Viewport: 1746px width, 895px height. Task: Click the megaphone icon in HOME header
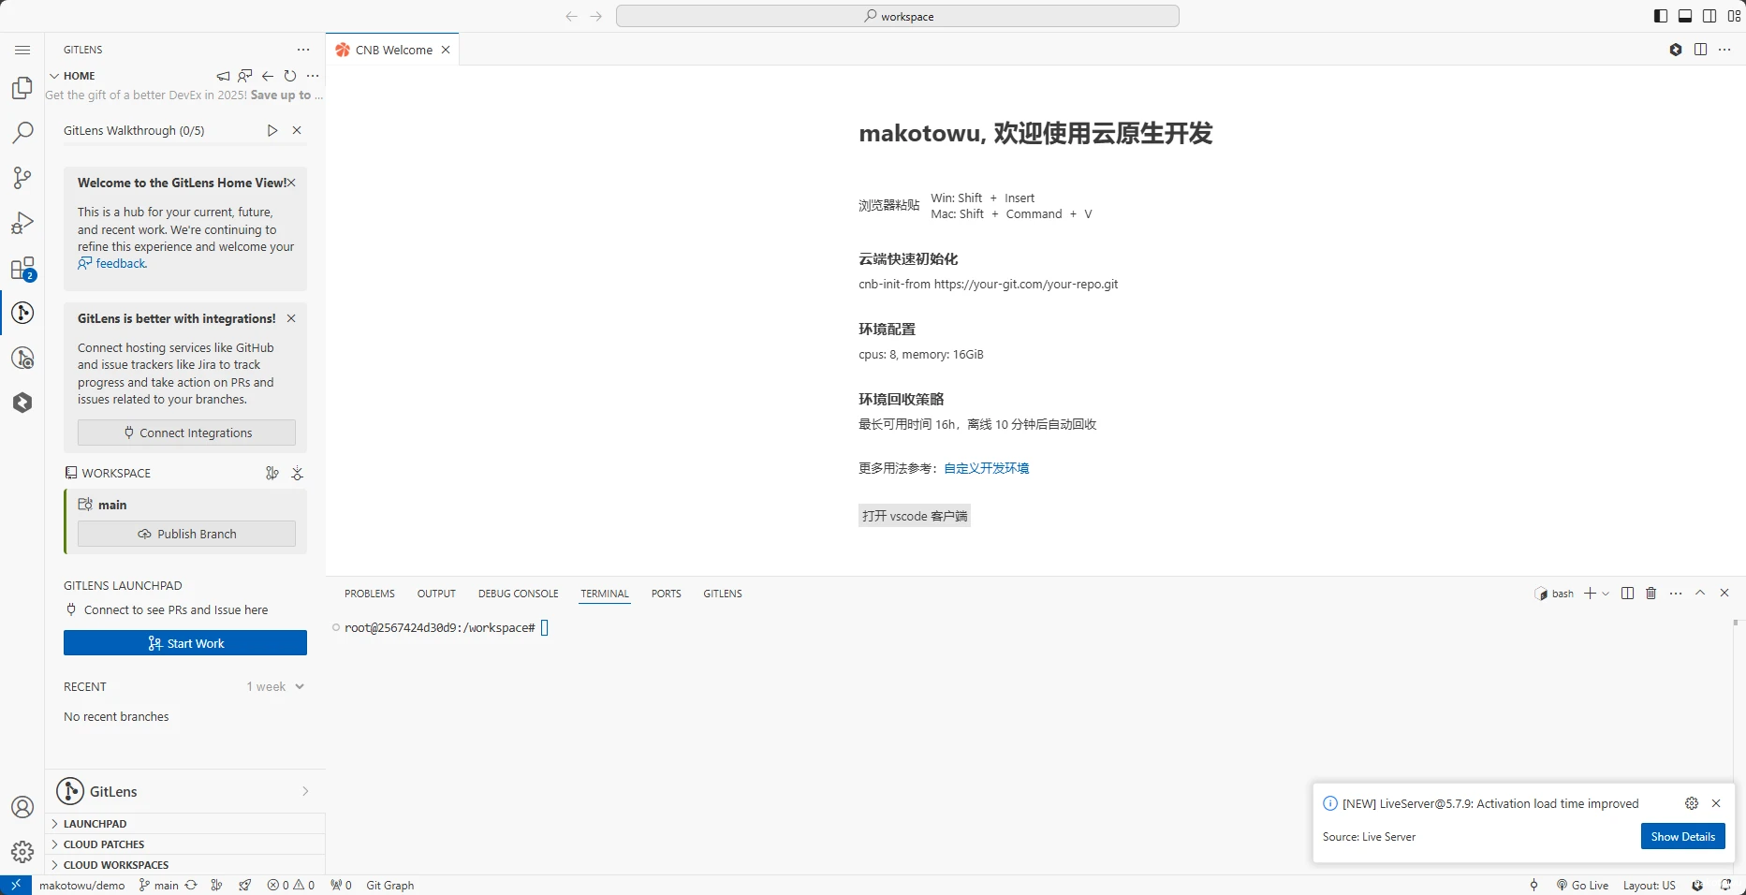coord(223,76)
